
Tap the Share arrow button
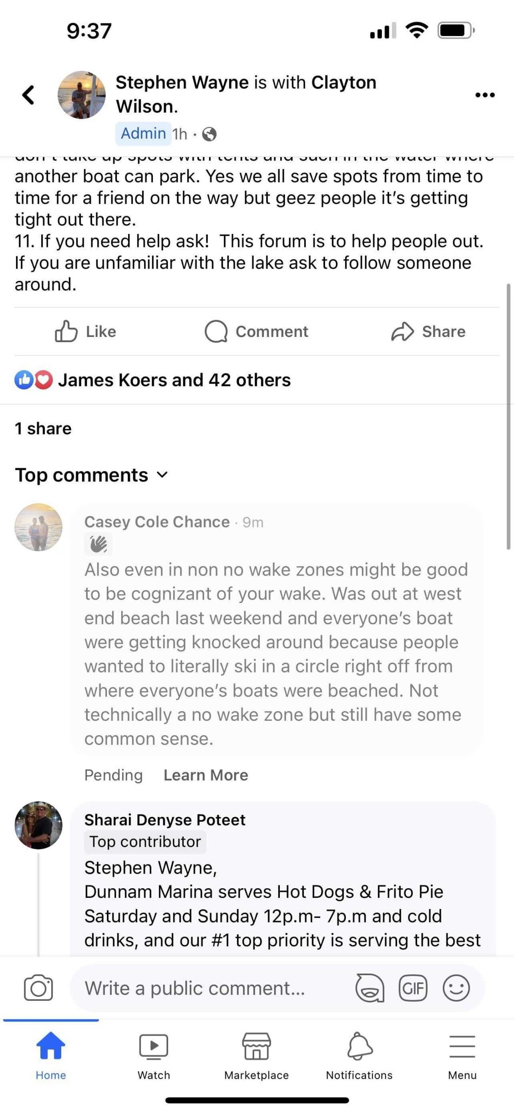(x=428, y=332)
